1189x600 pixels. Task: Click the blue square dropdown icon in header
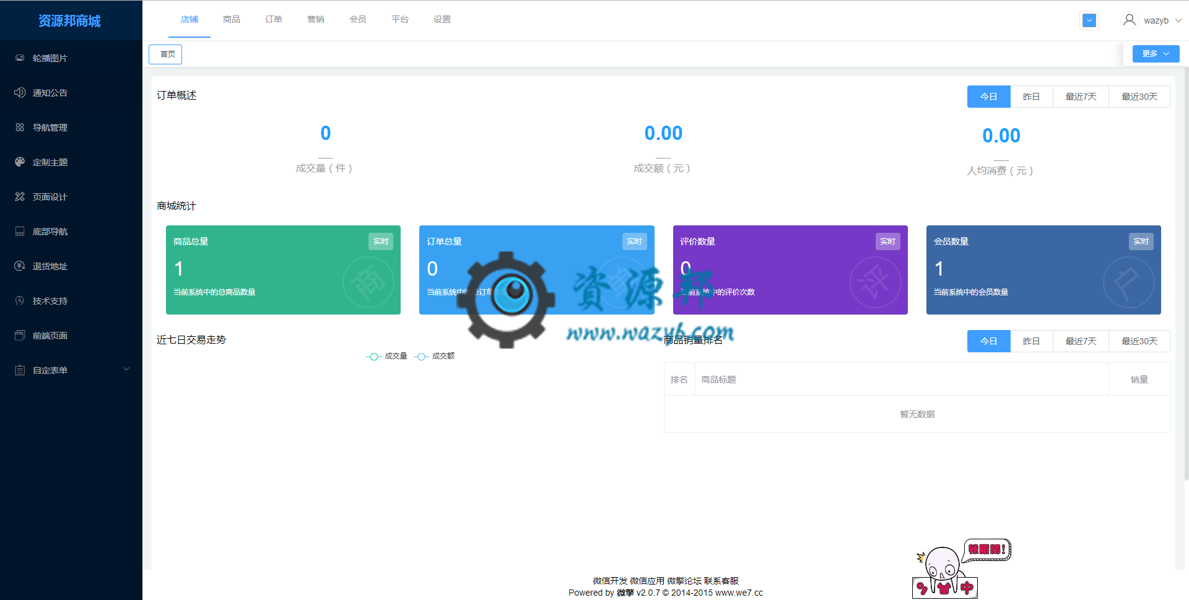click(x=1089, y=20)
